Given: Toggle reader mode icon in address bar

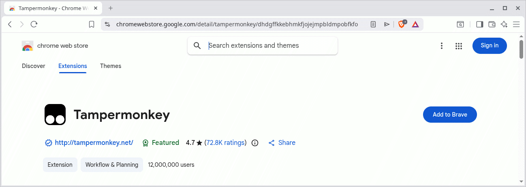Looking at the screenshot, I should click(373, 24).
